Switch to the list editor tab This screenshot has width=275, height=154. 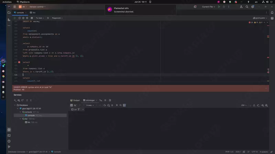click(33, 13)
